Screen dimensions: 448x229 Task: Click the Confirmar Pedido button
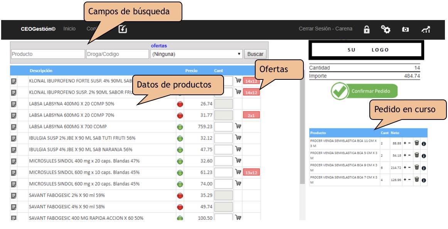[x=364, y=91]
